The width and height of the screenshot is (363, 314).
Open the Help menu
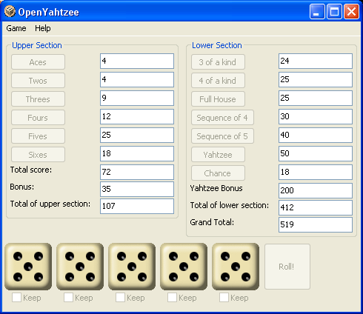(43, 28)
